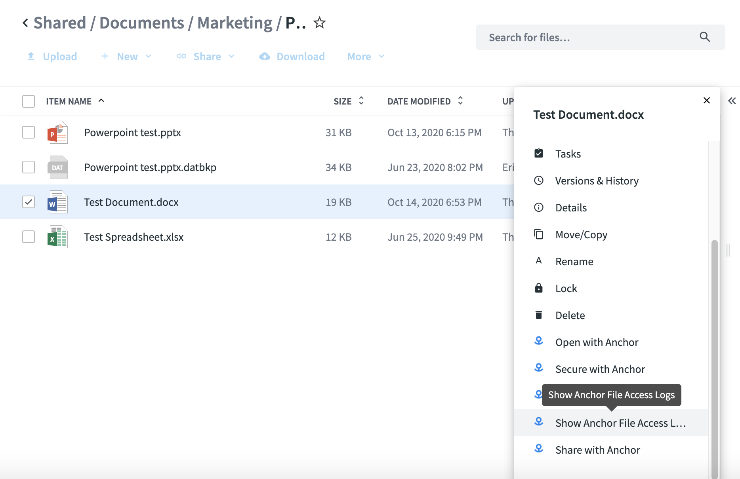Check the Powerpoint test.pptx checkbox
The height and width of the screenshot is (479, 740).
29,132
